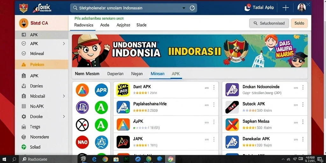Image resolution: width=326 pixels, height=163 pixels.
Task: Expand the Mdostail sidebar chevron
Action: tap(64, 96)
